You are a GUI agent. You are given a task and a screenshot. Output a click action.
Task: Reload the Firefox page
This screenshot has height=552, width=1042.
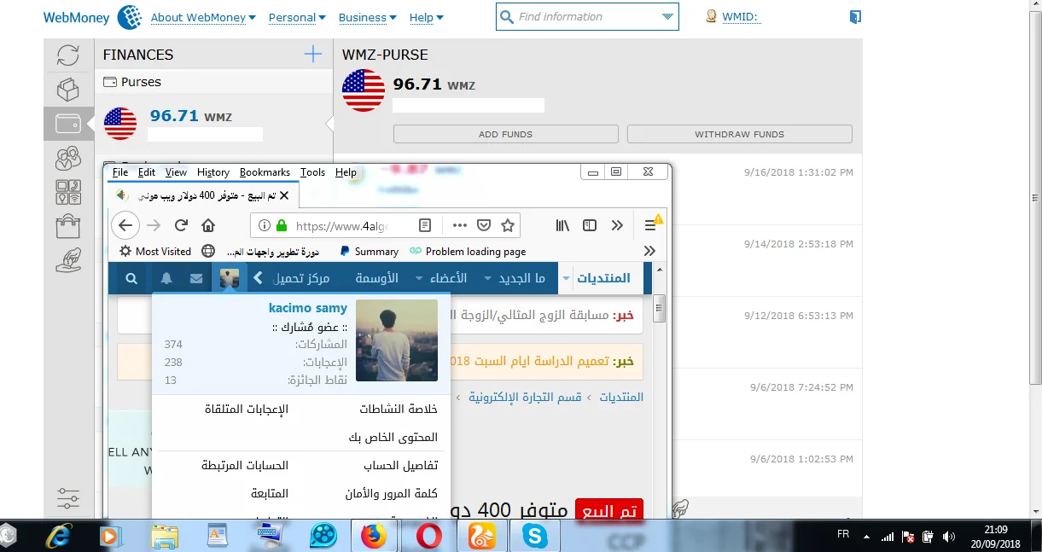[181, 225]
